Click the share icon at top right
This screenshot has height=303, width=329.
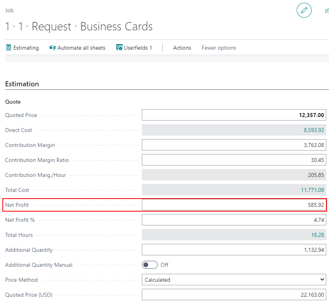[x=327, y=10]
